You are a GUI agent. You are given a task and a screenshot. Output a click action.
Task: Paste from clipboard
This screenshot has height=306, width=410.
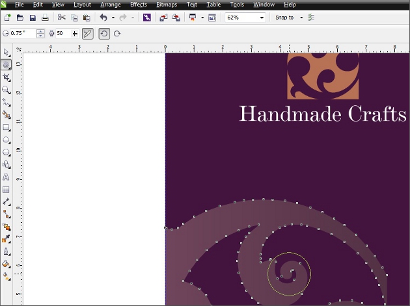tap(87, 18)
